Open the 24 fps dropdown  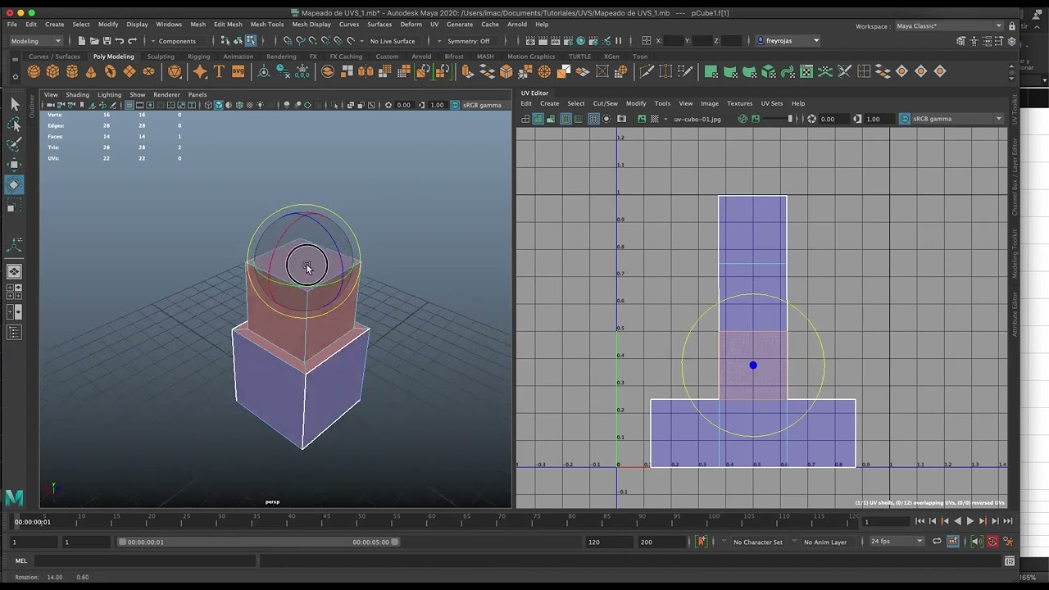[x=897, y=542]
